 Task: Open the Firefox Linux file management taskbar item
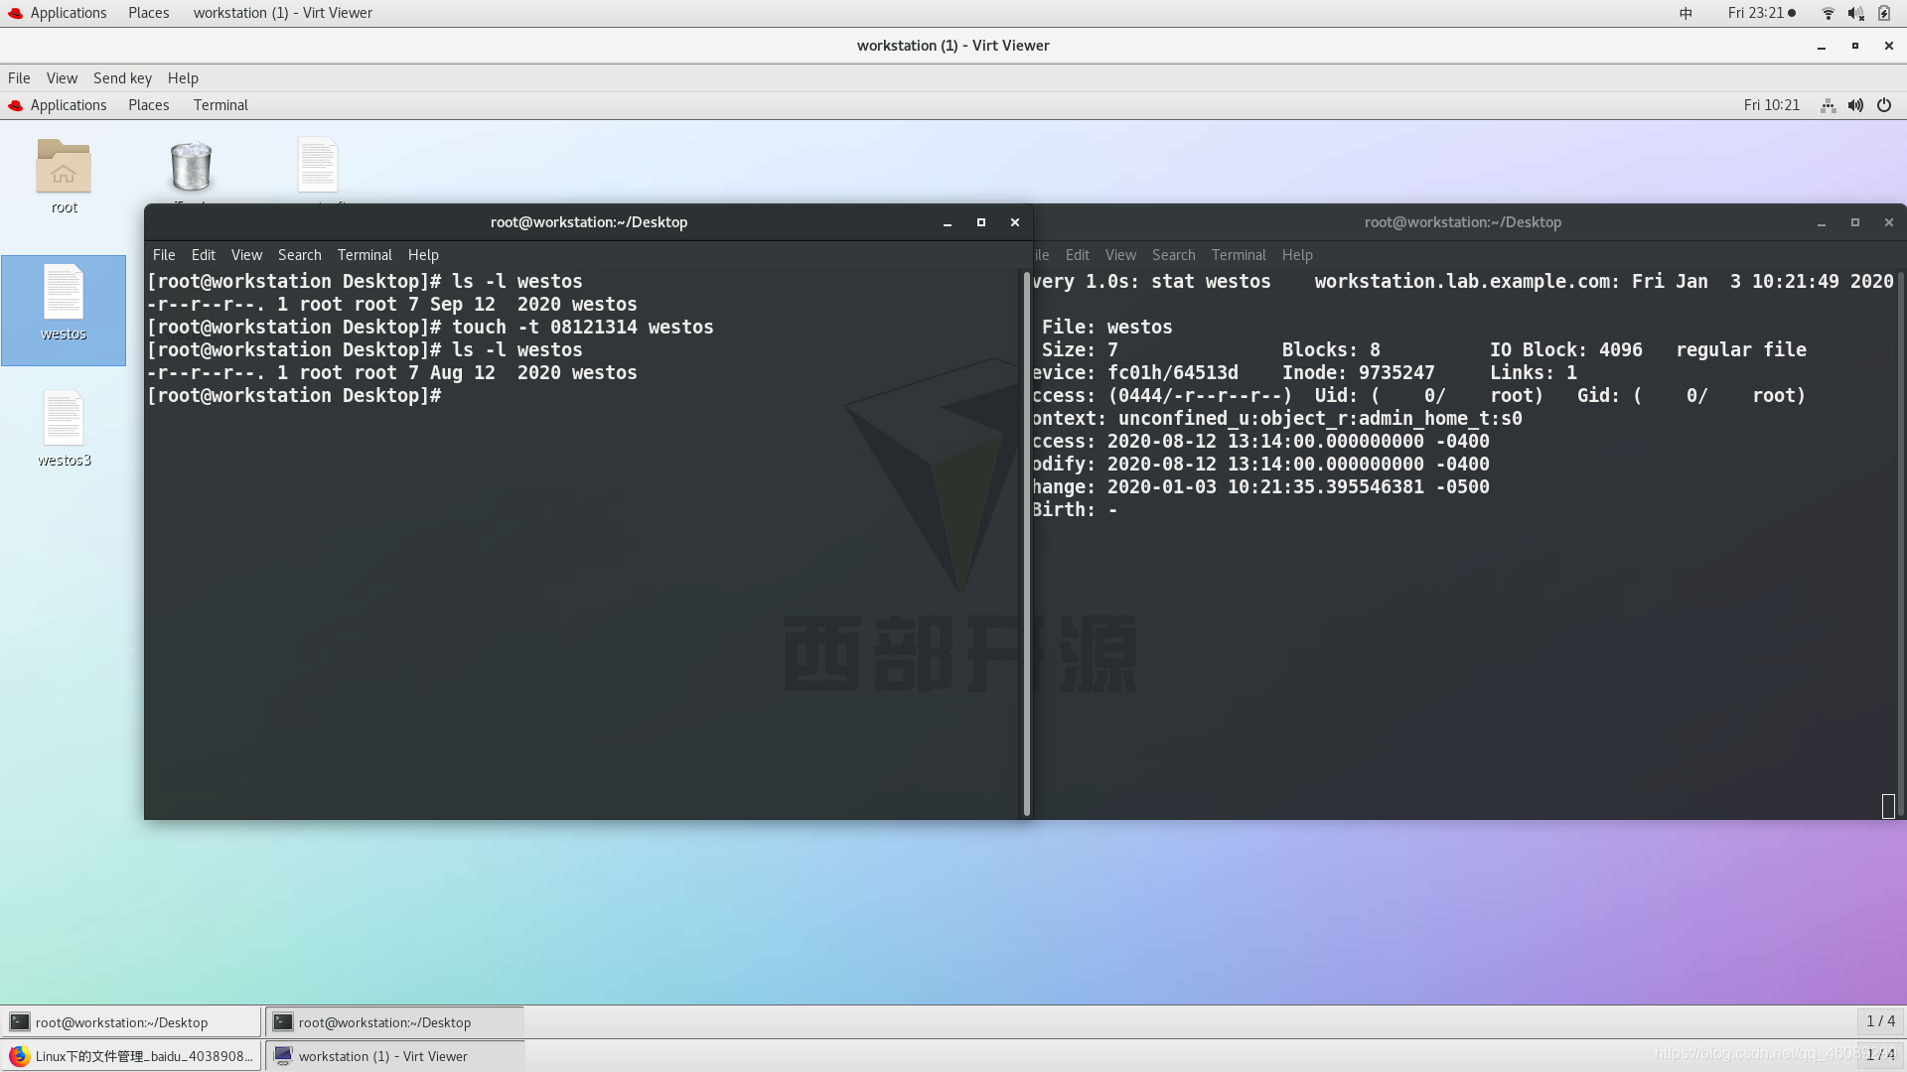131,1056
